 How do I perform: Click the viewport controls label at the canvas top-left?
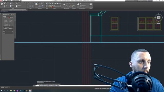[x=4, y=12]
